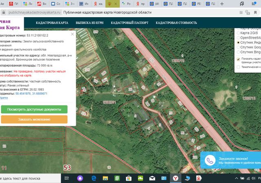Click cadastral number 53:11:2100102:2 text

(38, 35)
